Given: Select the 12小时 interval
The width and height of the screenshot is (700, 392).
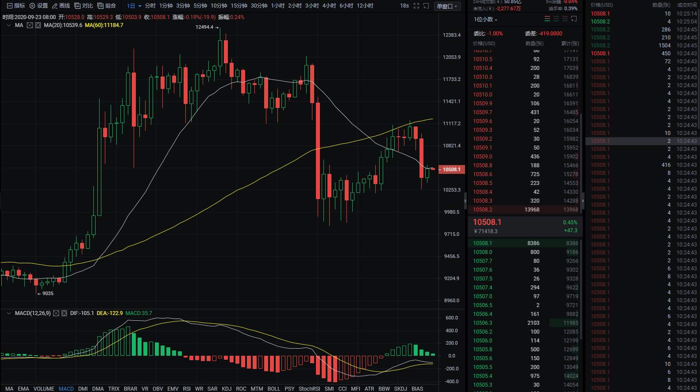Looking at the screenshot, I should pyautogui.click(x=365, y=6).
